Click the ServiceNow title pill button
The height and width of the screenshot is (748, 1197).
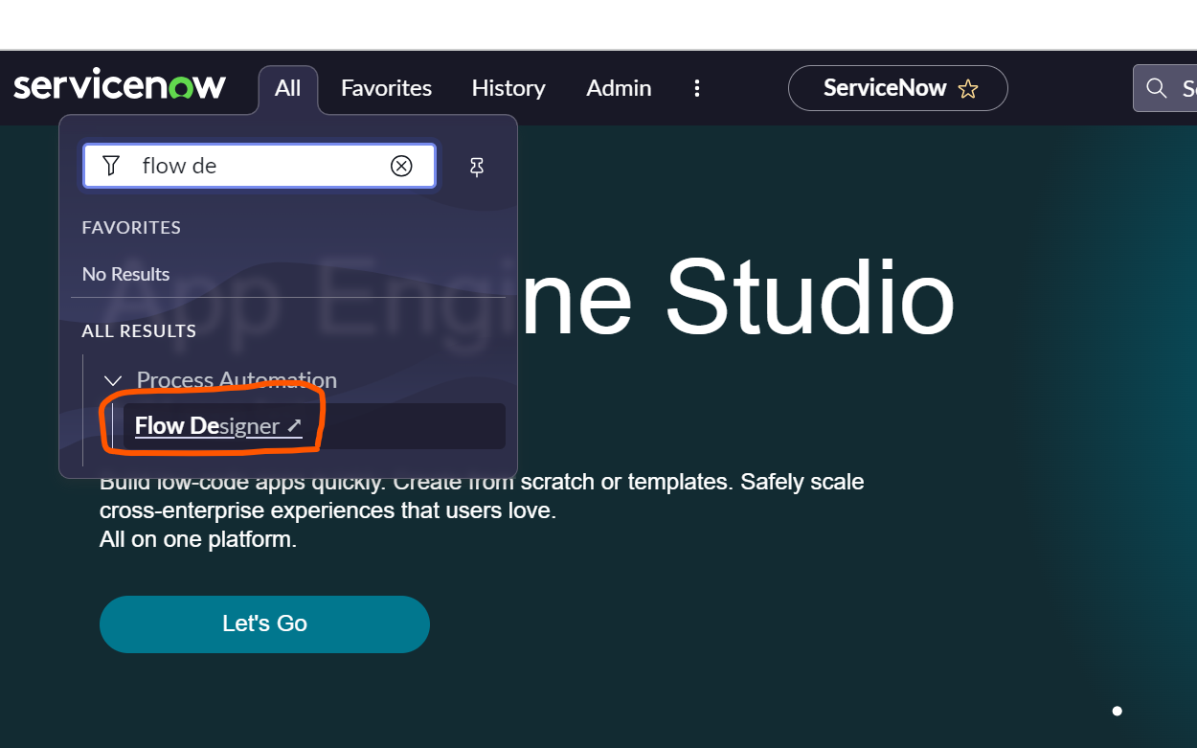pyautogui.click(x=897, y=88)
